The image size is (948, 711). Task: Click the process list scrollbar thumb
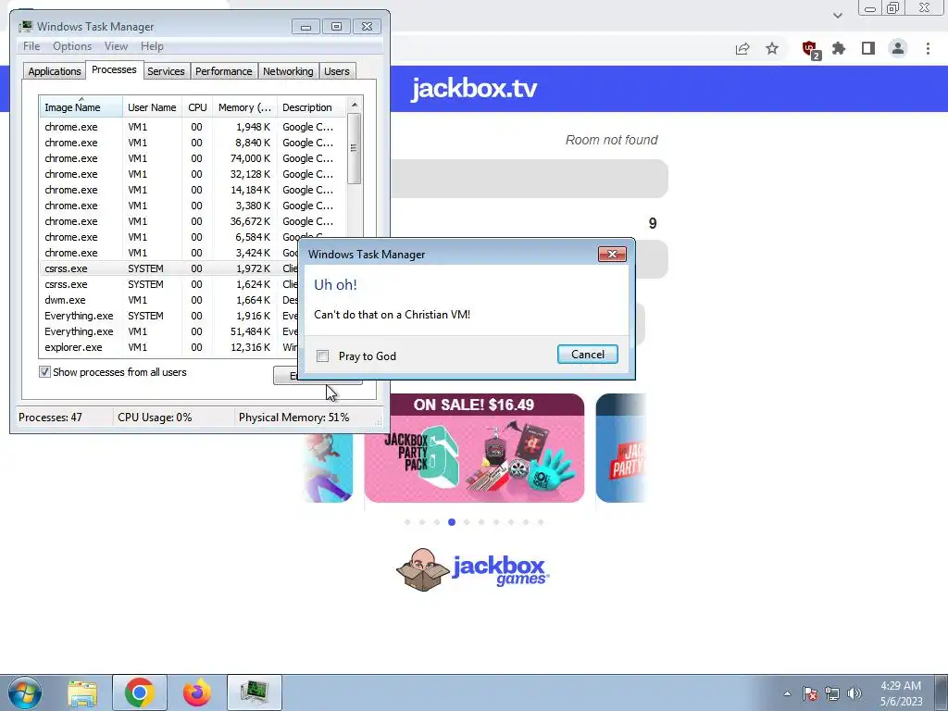pyautogui.click(x=355, y=148)
